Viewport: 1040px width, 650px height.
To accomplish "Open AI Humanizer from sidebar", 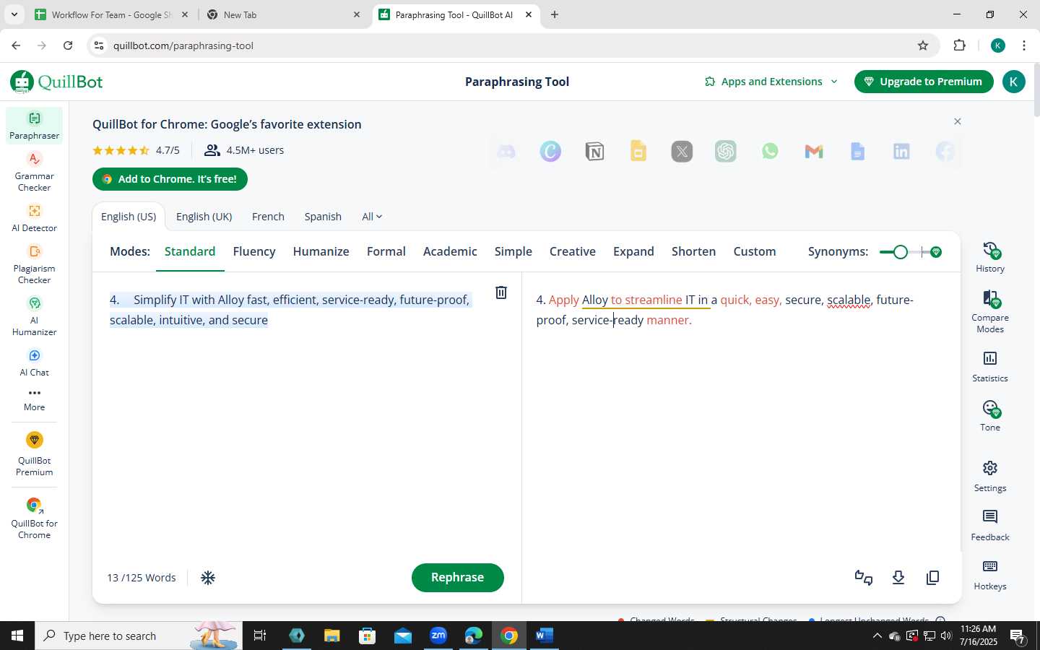I will 34,316.
